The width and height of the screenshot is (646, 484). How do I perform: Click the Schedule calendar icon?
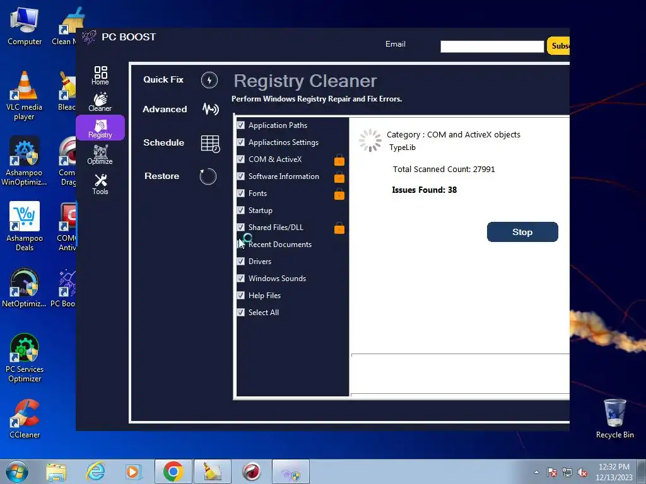click(x=210, y=143)
